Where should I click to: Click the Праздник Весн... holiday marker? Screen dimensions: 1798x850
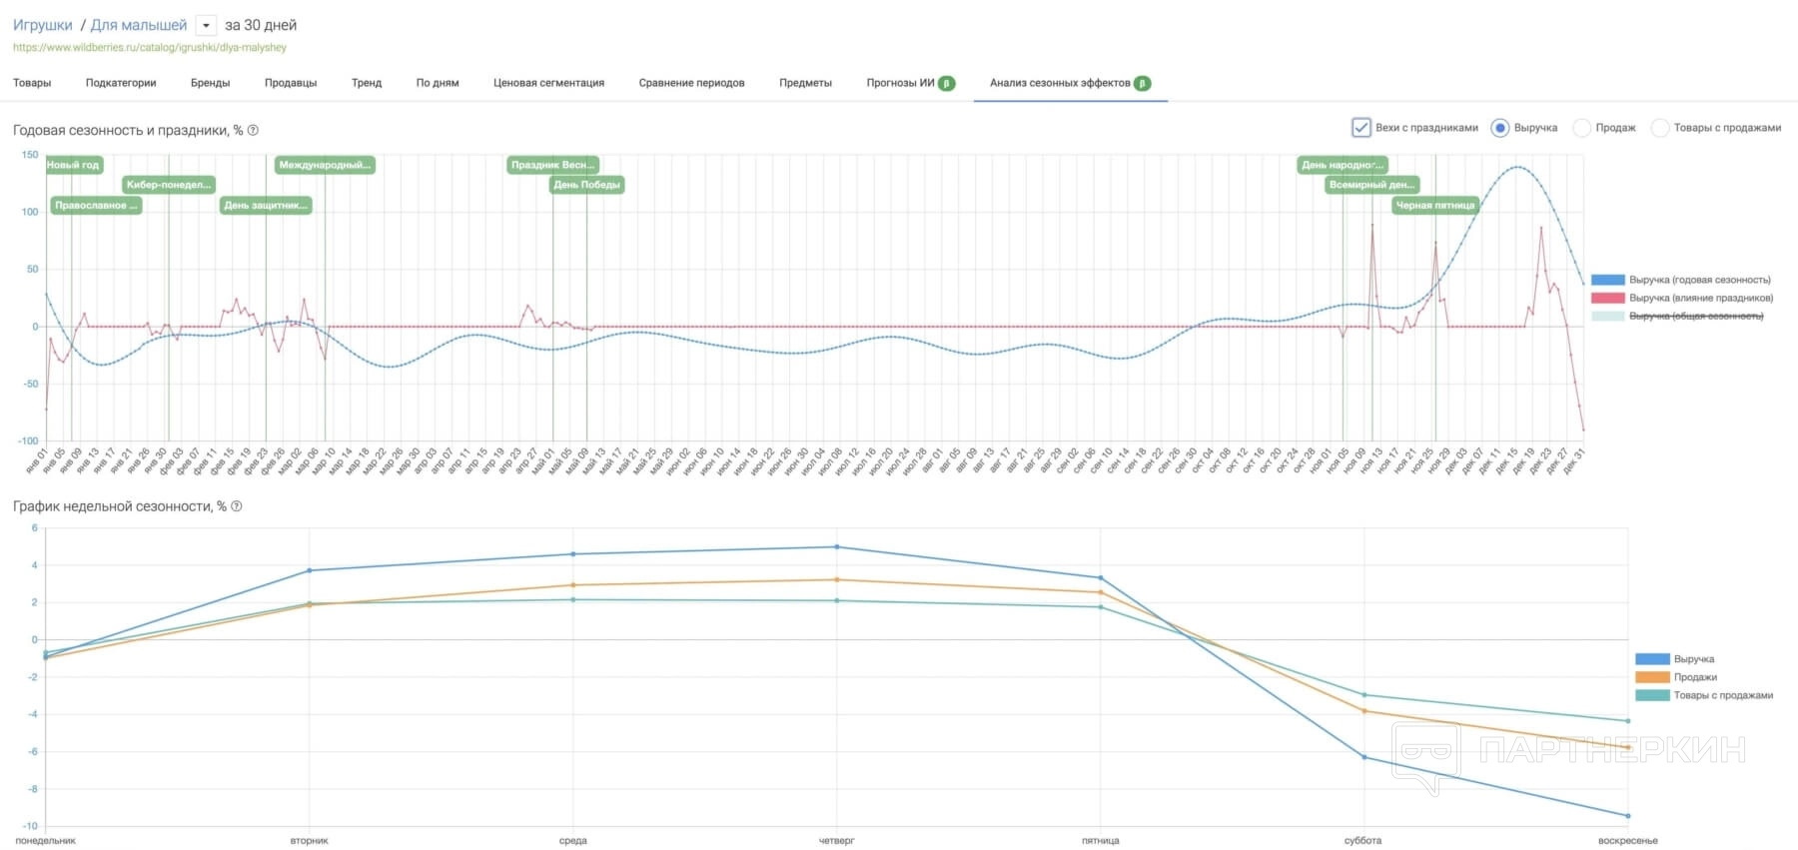553,165
